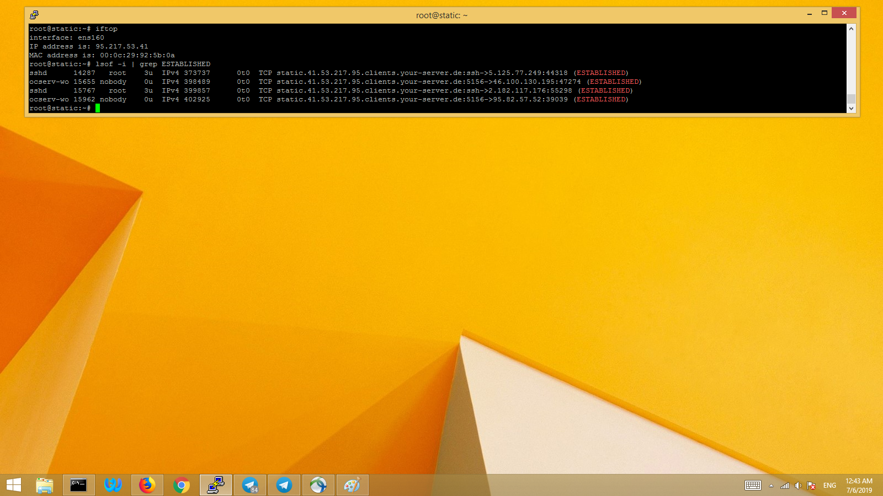883x496 pixels.
Task: Open the Paint application on the taskbar
Action: 352,485
